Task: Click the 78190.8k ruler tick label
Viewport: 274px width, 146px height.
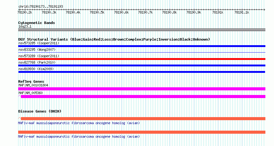Action: tap(170, 12)
